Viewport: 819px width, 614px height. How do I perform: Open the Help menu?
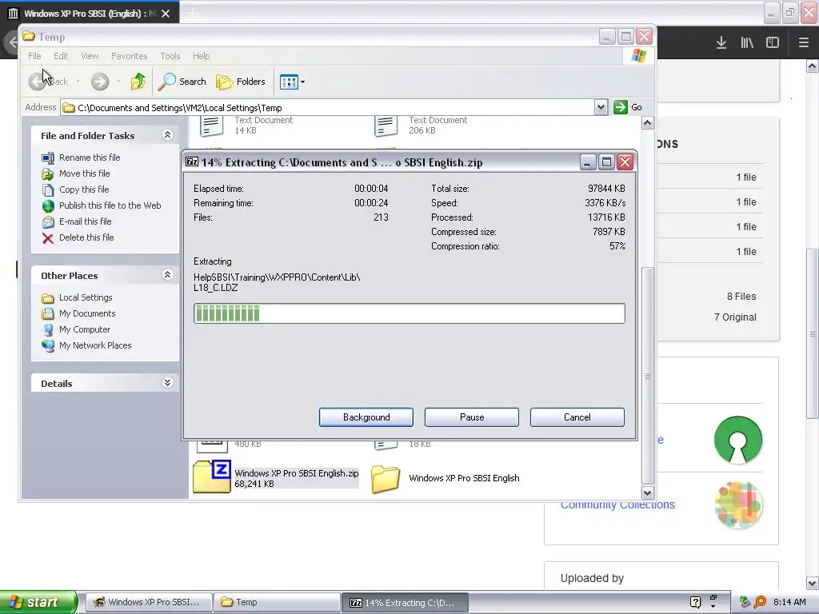click(x=201, y=56)
